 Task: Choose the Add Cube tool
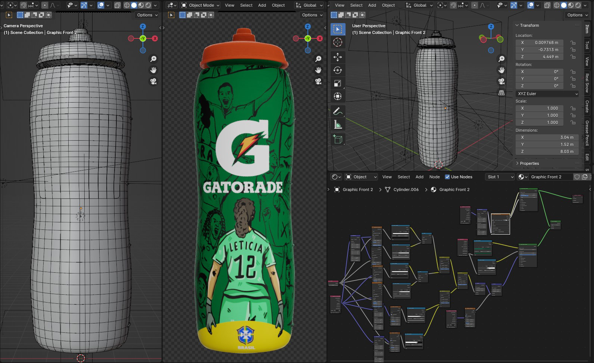coord(338,140)
